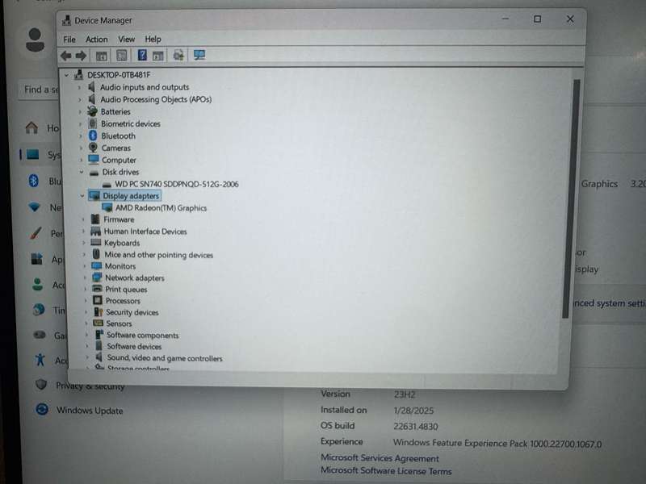
Task: Click the Update device driver toolbar icon
Action: 178,55
